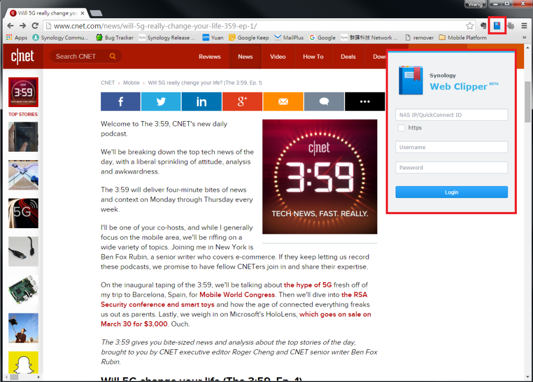Click the NAS IP/QuickConnect ID field
This screenshot has height=382, width=533.
[451, 115]
